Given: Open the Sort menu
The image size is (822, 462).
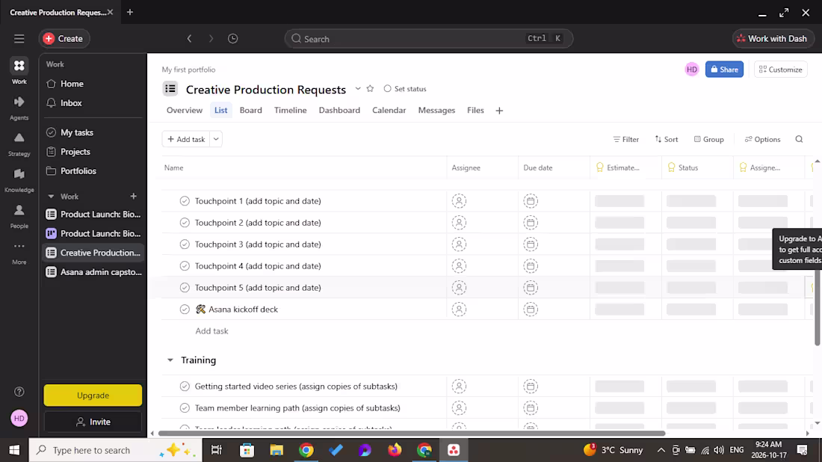Looking at the screenshot, I should click(x=667, y=139).
